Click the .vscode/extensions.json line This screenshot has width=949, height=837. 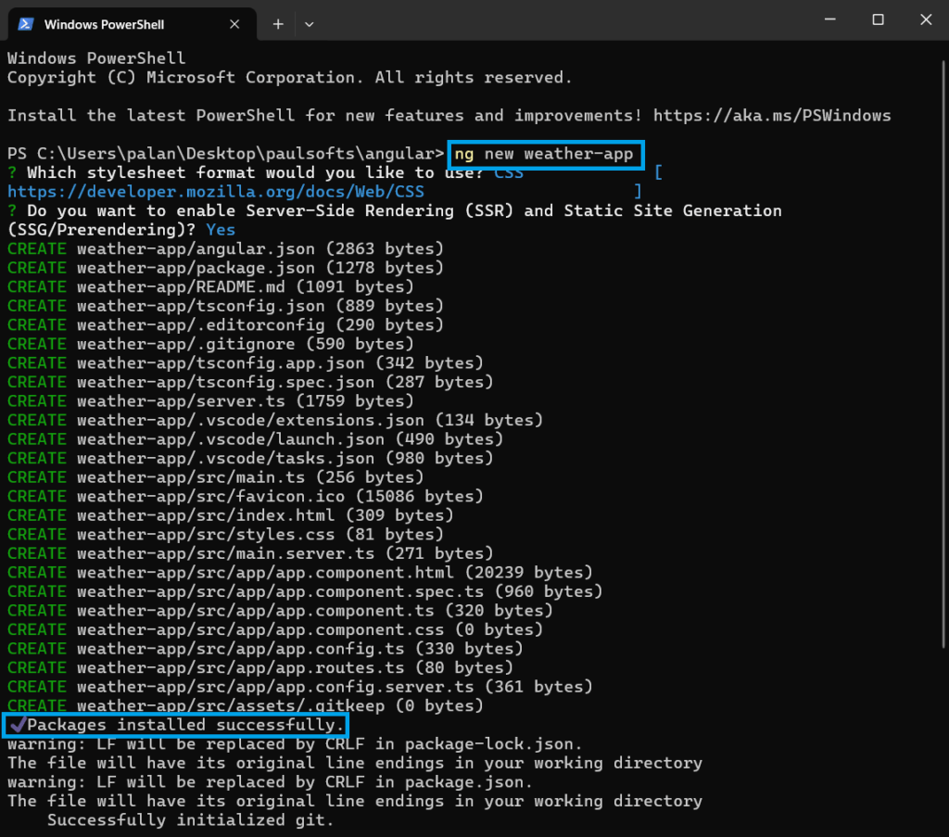274,421
